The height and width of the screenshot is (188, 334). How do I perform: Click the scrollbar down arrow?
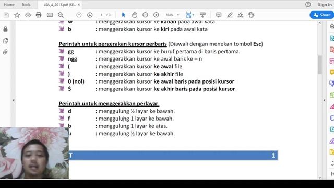320,178
